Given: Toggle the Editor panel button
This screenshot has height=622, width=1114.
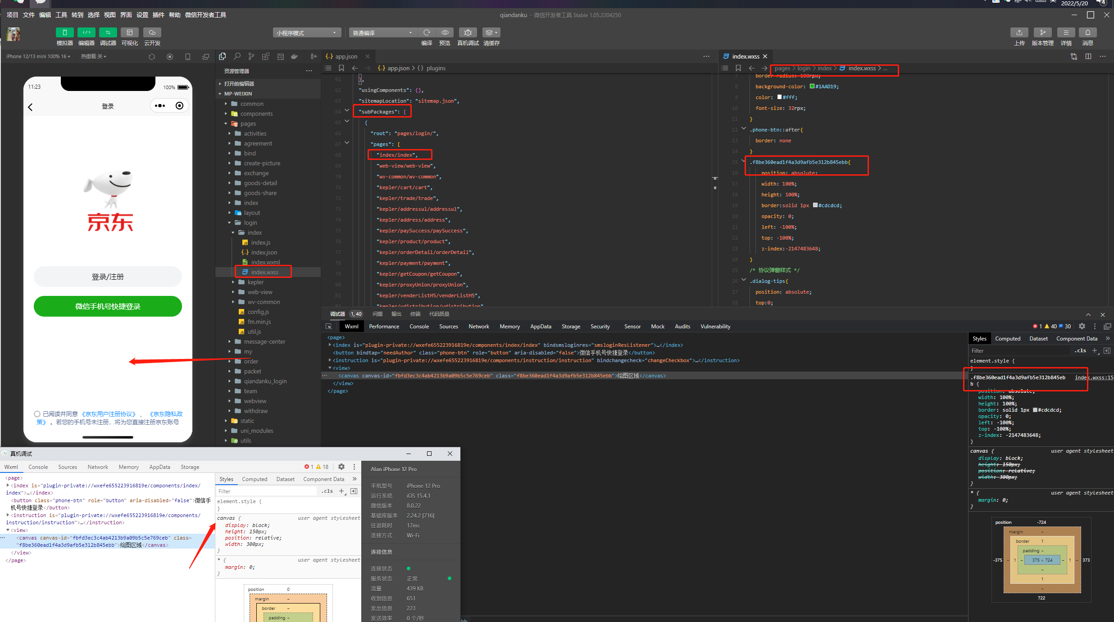Looking at the screenshot, I should click(86, 32).
